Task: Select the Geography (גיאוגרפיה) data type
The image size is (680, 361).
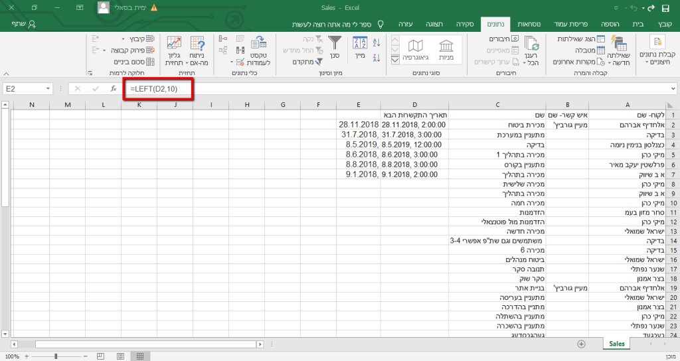Action: click(x=416, y=50)
